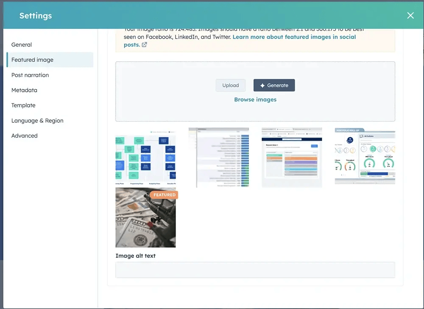The height and width of the screenshot is (309, 424).
Task: Click the sparkle icon on the Generate button
Action: (263, 85)
